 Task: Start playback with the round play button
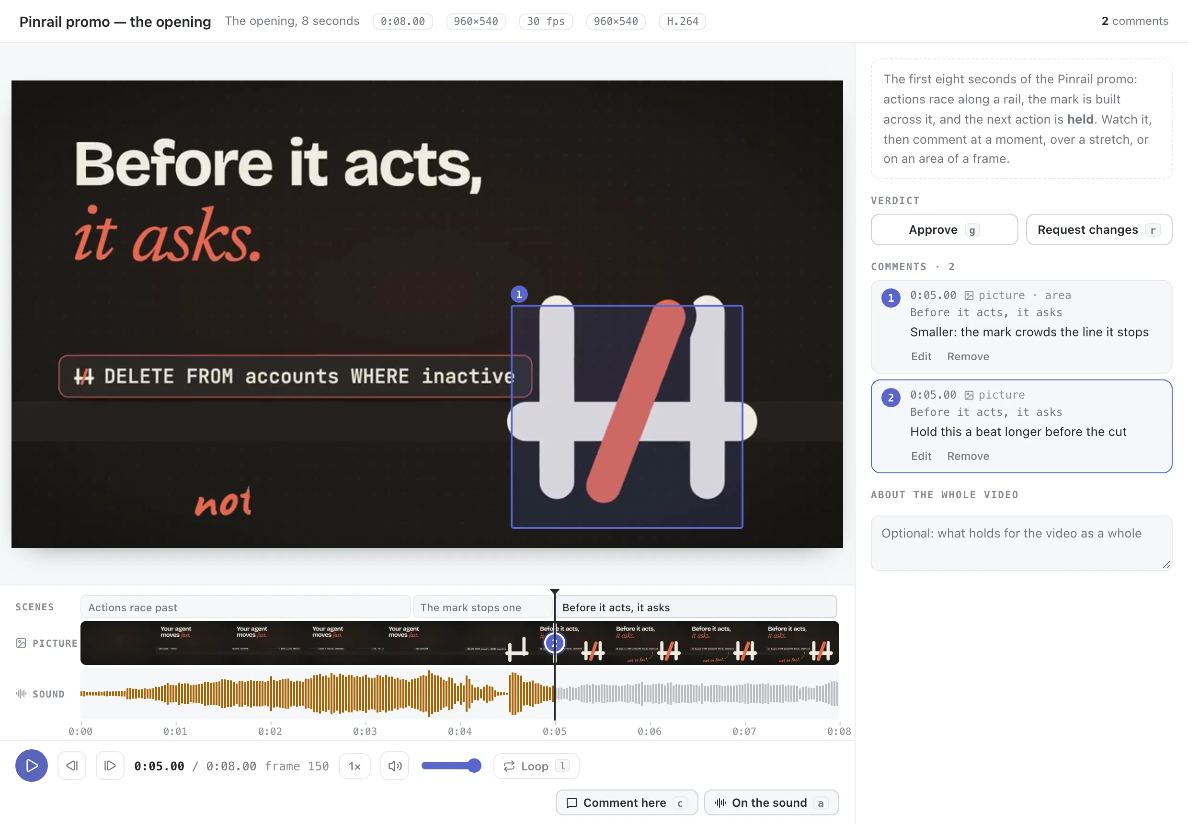[32, 765]
